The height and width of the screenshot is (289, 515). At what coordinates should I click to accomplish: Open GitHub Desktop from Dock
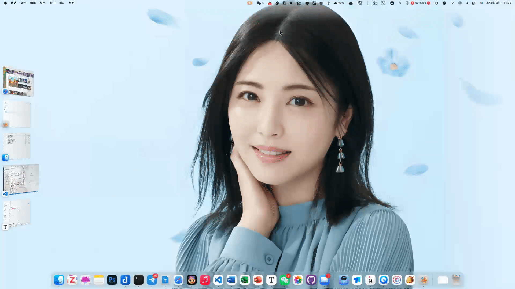pyautogui.click(x=311, y=280)
